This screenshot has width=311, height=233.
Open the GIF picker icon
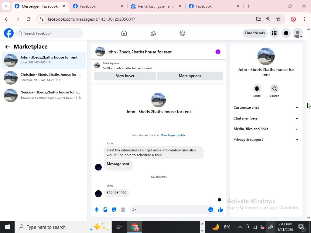tap(123, 210)
